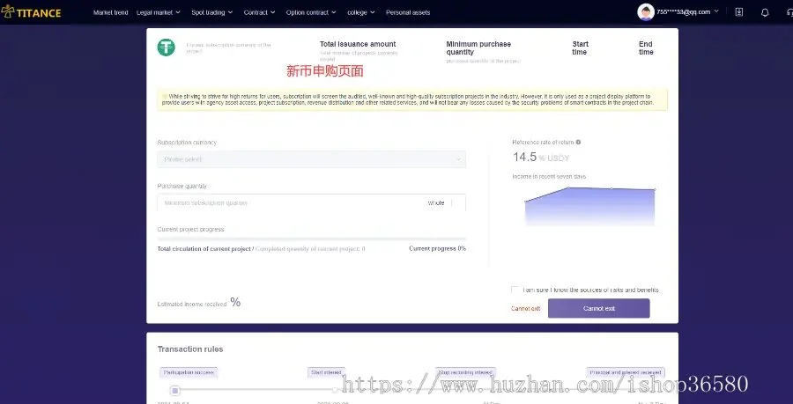Click the info icon beside Reference rate of return

[x=578, y=143]
